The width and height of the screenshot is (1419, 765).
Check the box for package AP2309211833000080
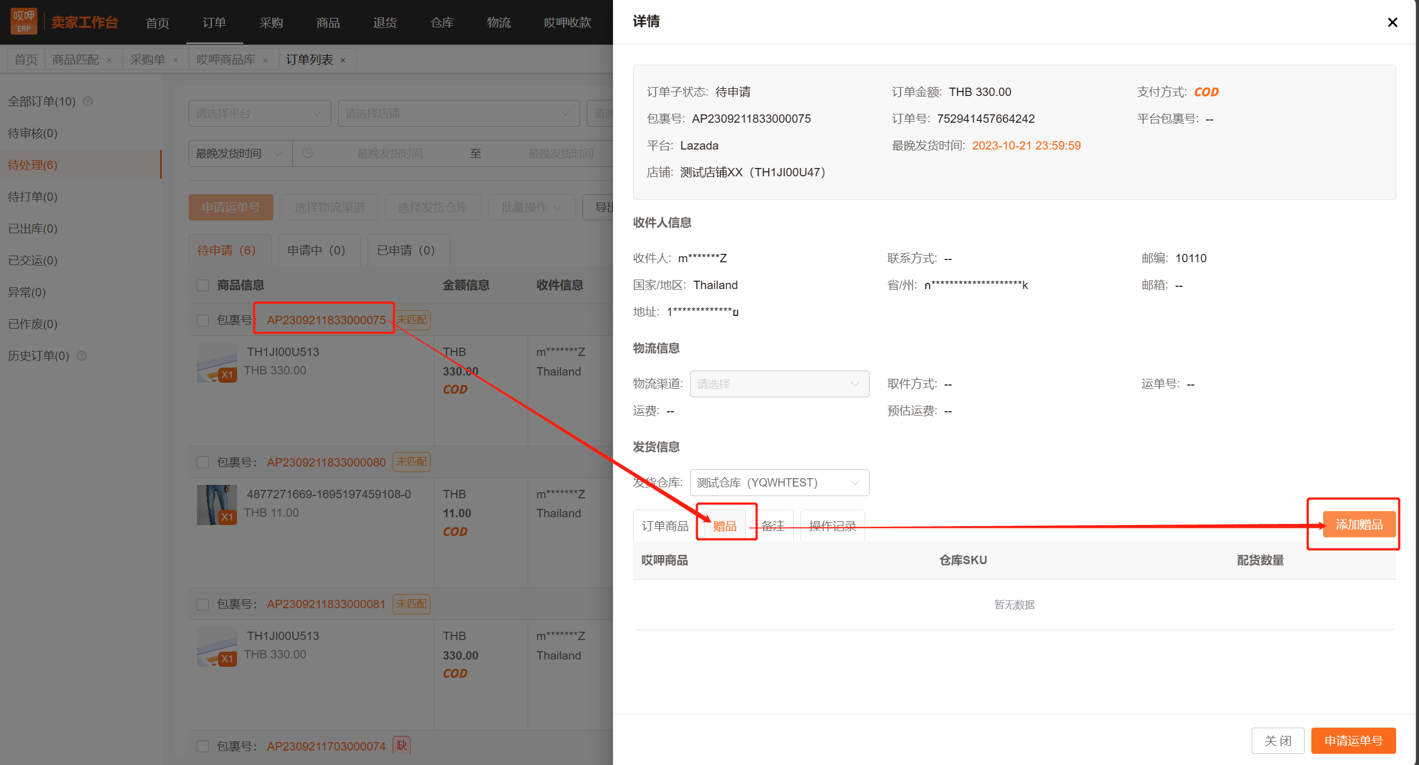[203, 463]
